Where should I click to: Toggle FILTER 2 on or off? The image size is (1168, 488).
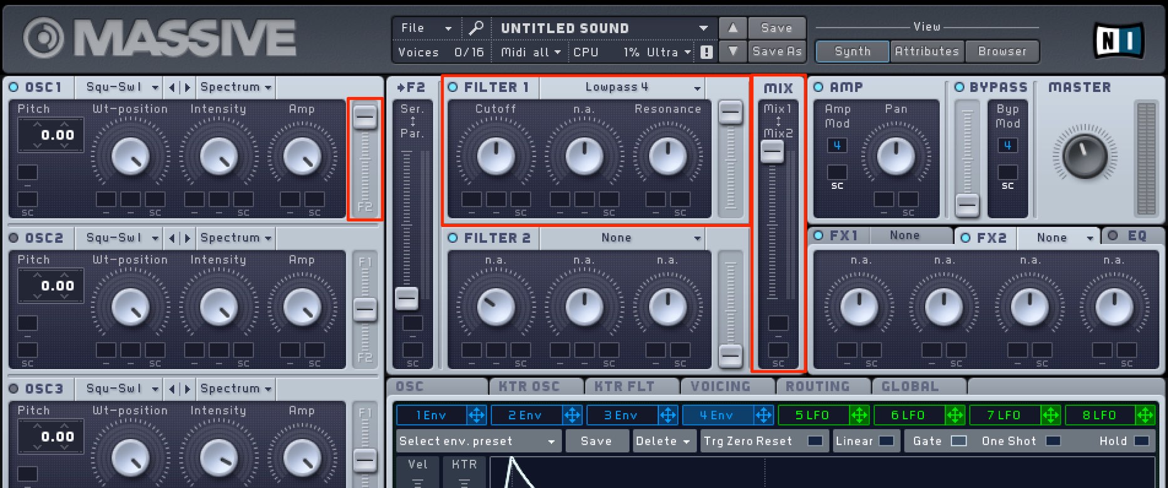pos(453,238)
